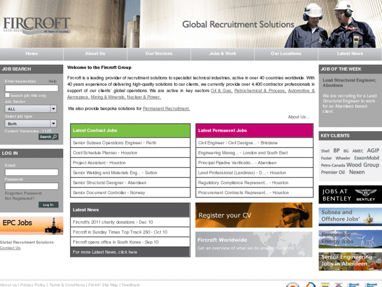Open Renewable Energy Jobs banner
Image resolution: width=382 pixels, height=287 pixels.
350,239
